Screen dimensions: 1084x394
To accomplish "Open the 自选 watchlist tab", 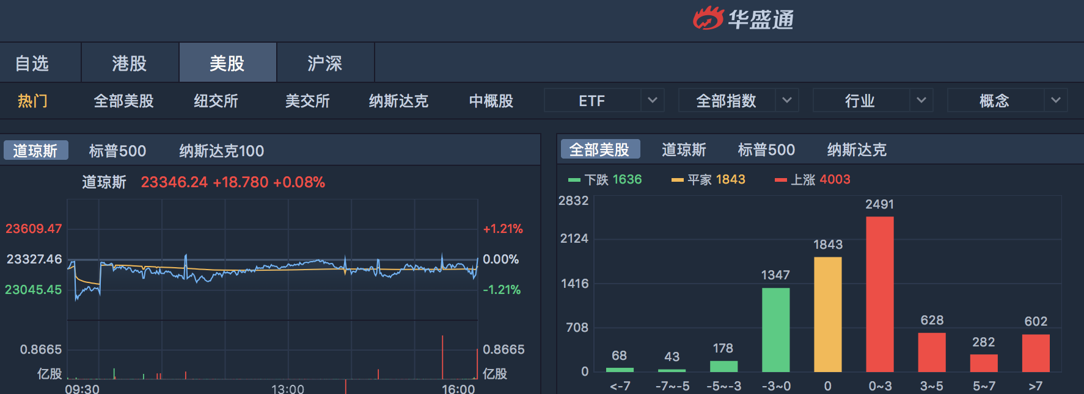I will point(32,63).
